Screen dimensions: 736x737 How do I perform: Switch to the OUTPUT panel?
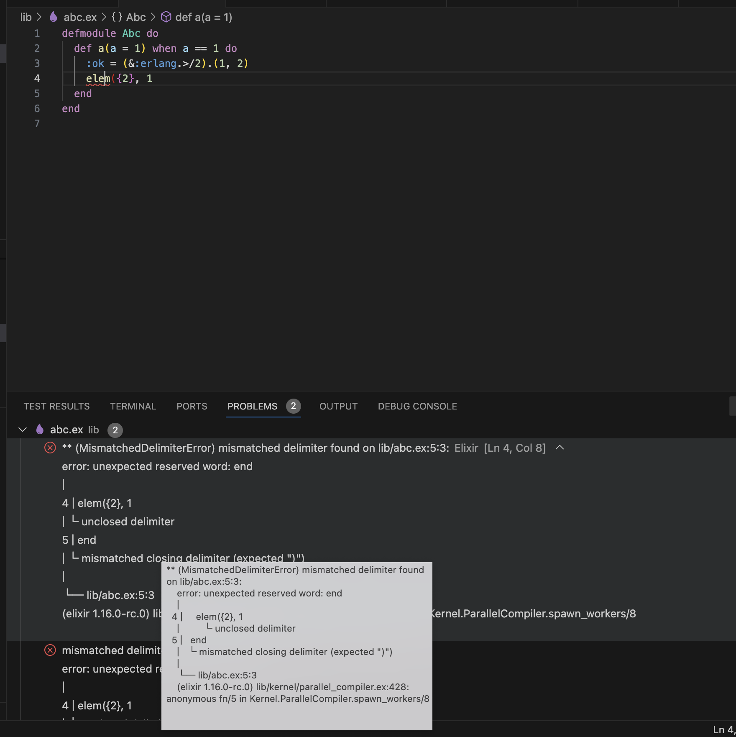[338, 406]
